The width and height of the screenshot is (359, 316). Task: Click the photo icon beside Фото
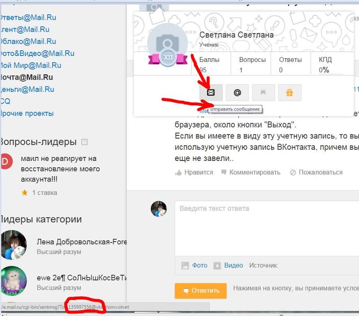click(185, 265)
